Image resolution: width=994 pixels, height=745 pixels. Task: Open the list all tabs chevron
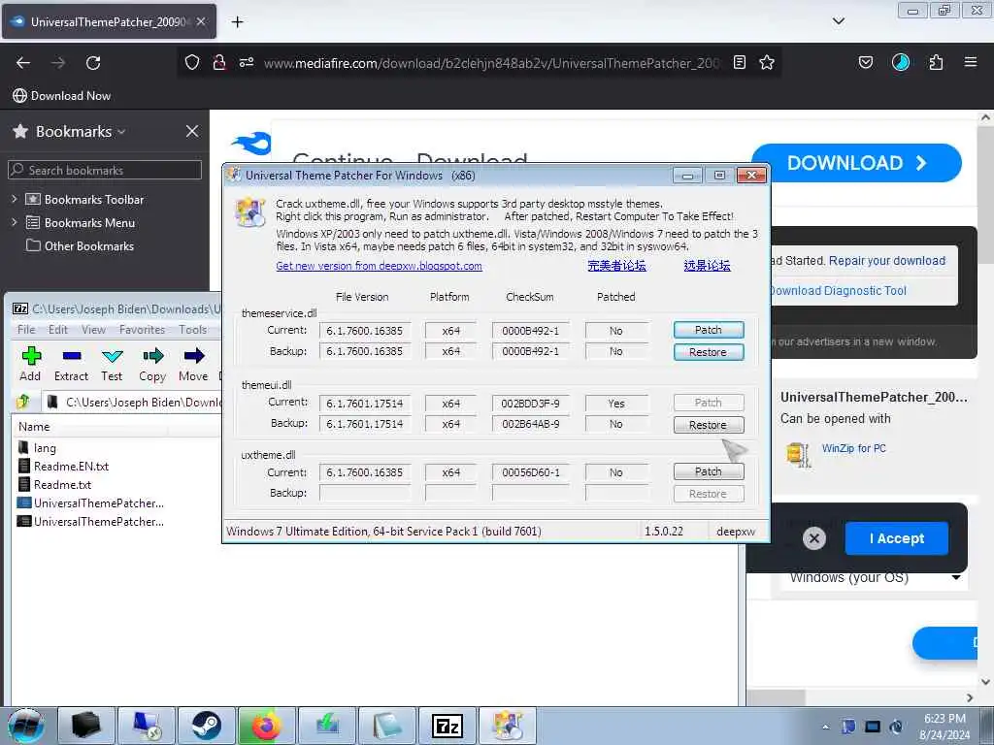[x=839, y=21]
